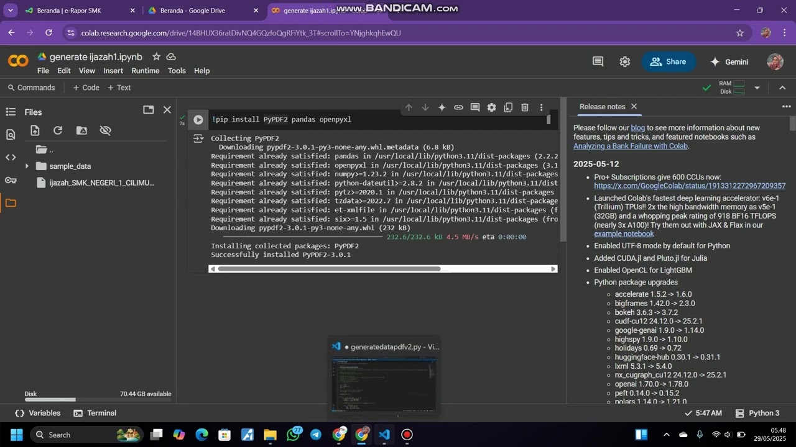The image size is (796, 447).
Task: Add a new Code cell
Action: pyautogui.click(x=86, y=88)
